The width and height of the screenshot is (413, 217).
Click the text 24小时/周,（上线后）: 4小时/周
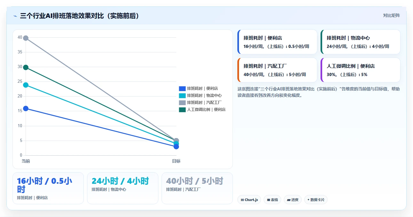point(358,46)
